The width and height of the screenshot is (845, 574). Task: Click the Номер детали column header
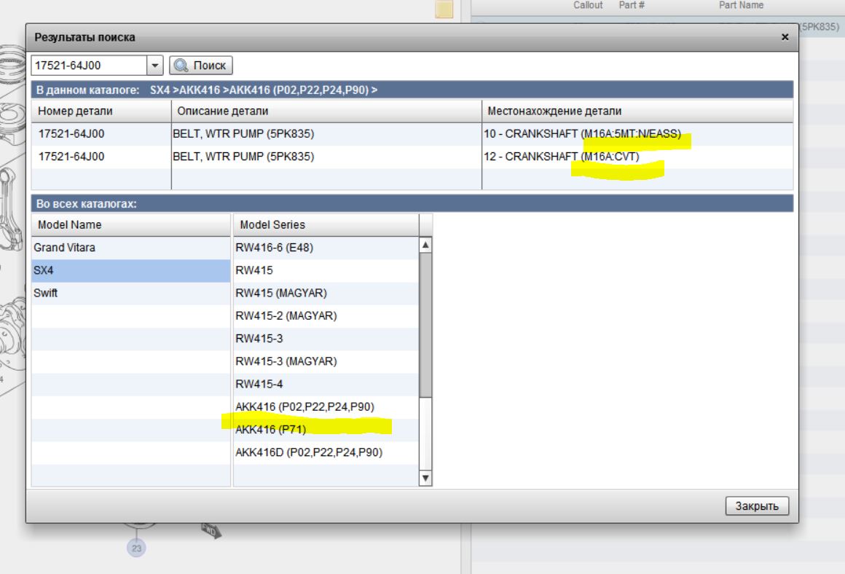[x=75, y=111]
